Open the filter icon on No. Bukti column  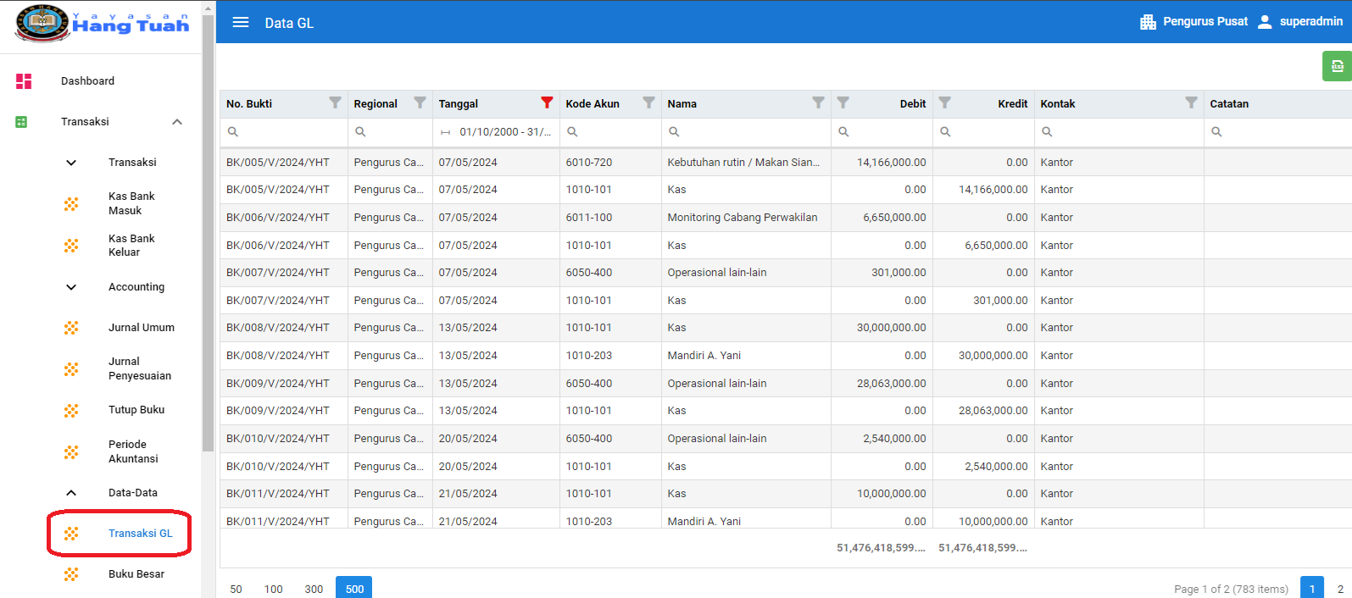[x=335, y=103]
